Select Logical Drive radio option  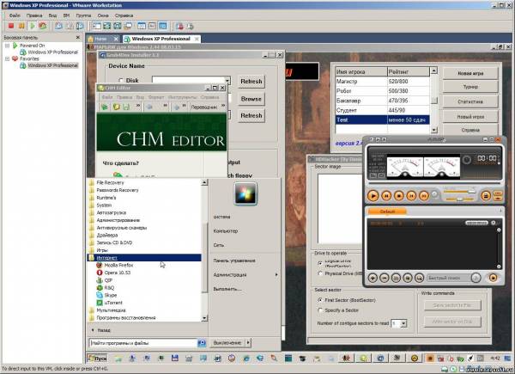point(320,263)
